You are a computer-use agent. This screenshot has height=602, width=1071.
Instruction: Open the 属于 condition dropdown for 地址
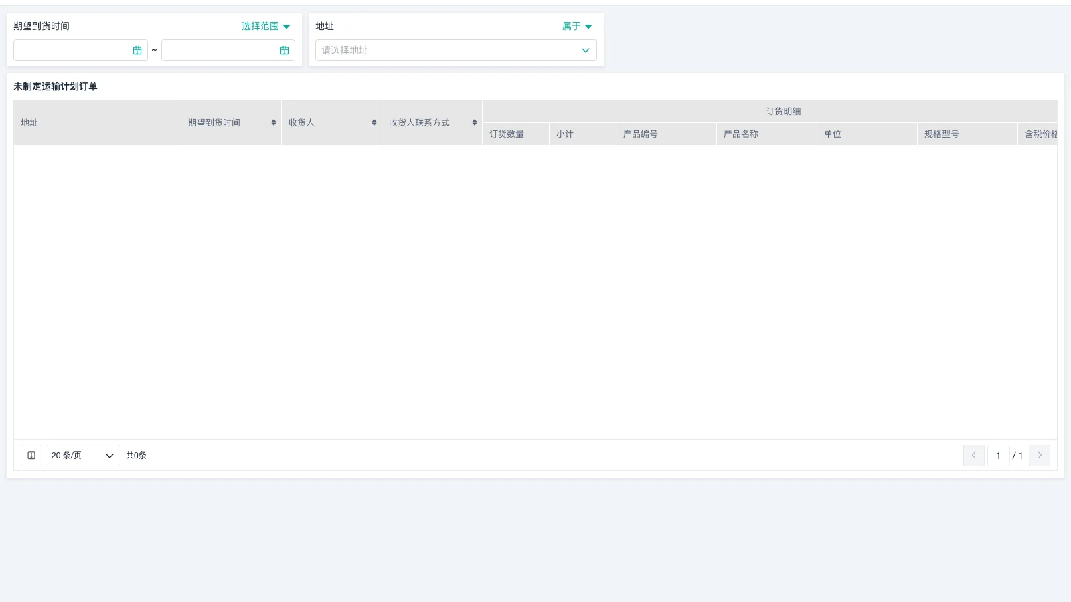click(x=577, y=26)
